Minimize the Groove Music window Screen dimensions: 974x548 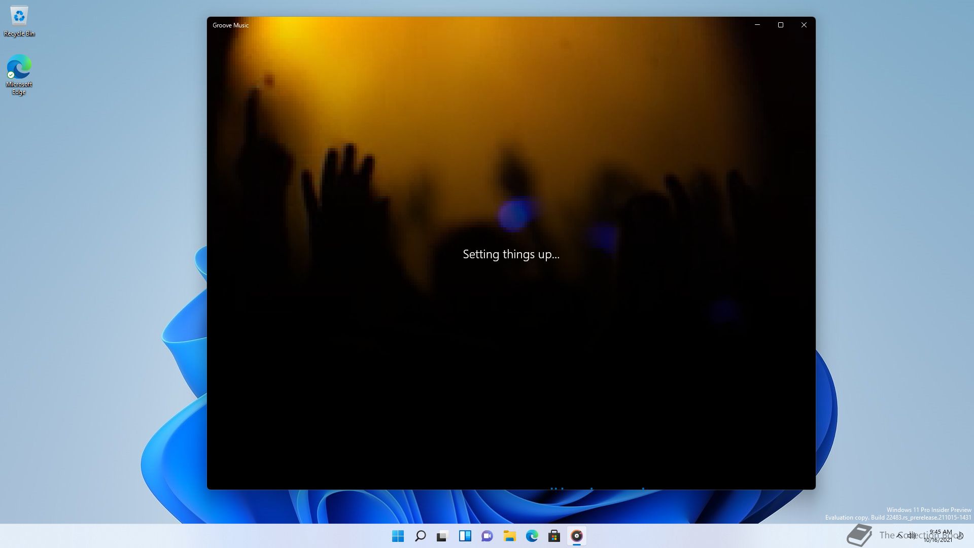pyautogui.click(x=757, y=25)
